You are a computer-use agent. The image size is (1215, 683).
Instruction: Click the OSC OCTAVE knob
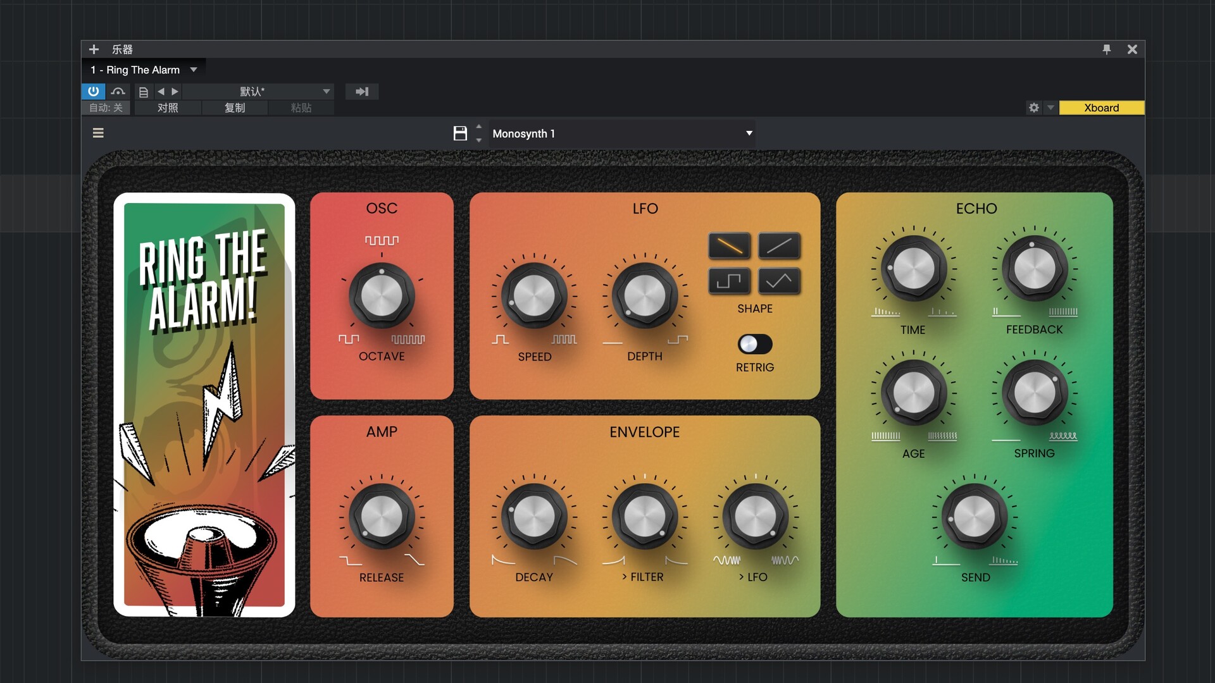[382, 295]
